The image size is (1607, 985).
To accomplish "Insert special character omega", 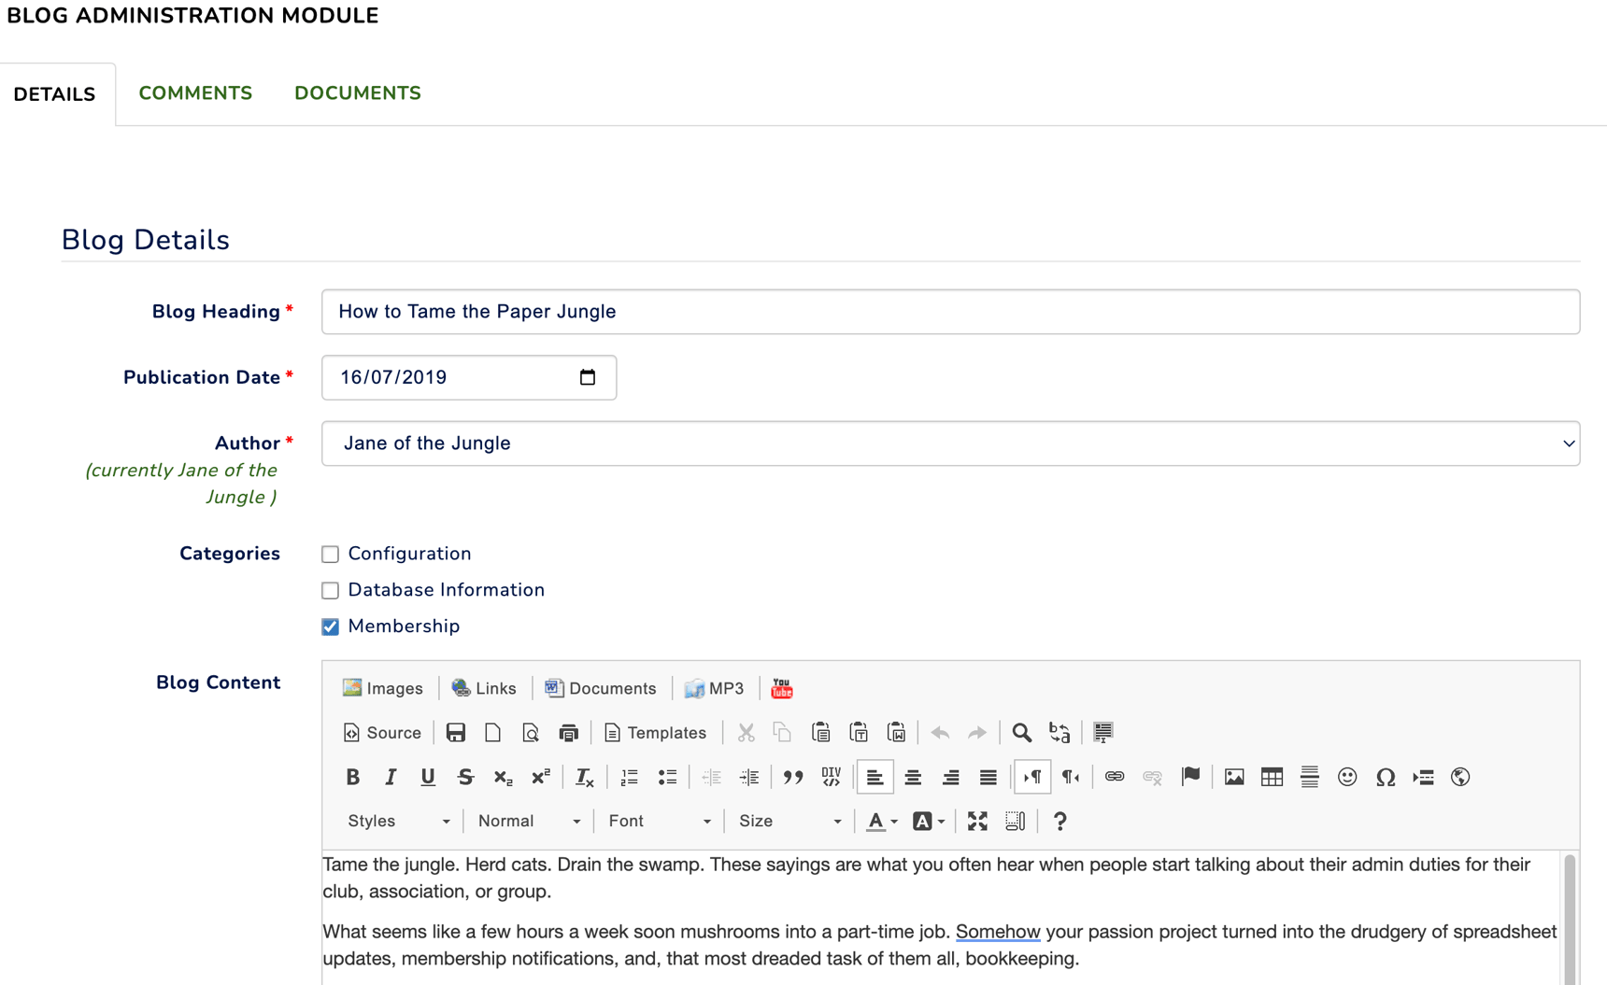I will coord(1386,777).
